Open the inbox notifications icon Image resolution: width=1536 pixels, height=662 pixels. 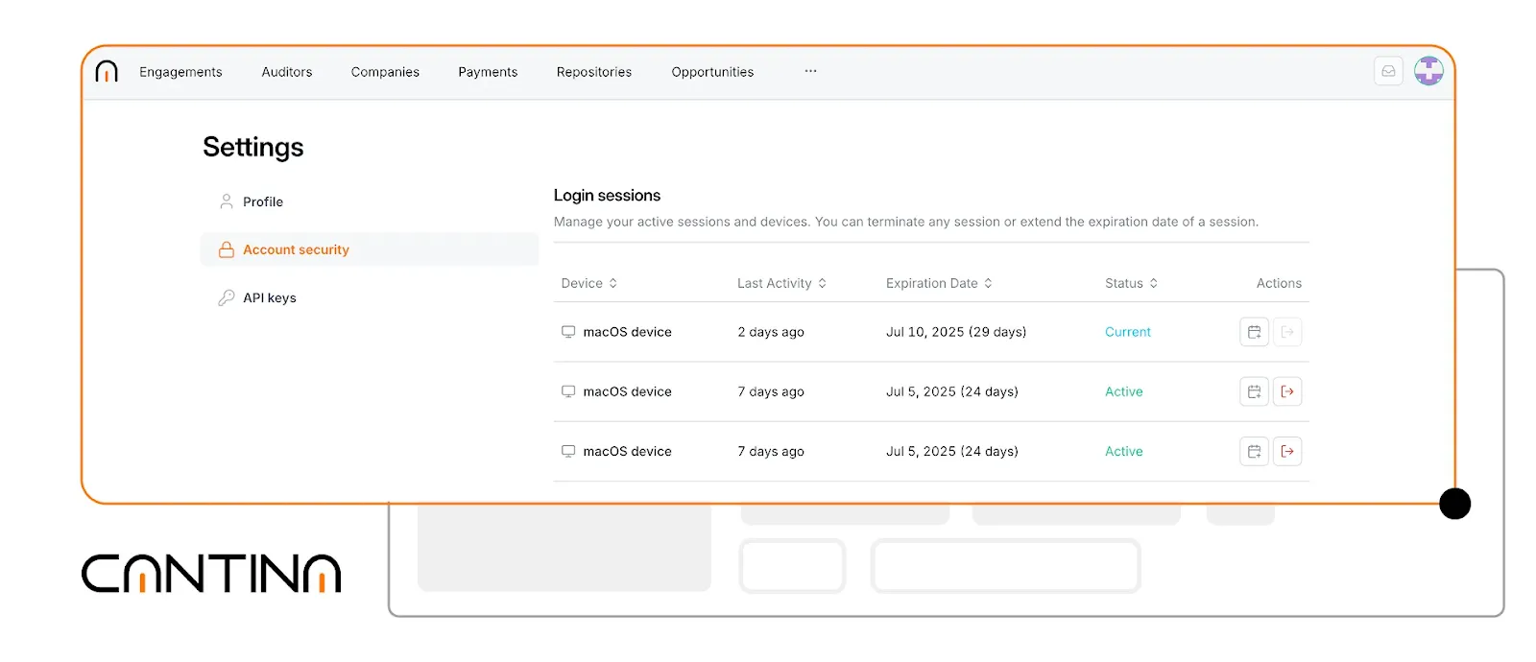click(x=1388, y=71)
